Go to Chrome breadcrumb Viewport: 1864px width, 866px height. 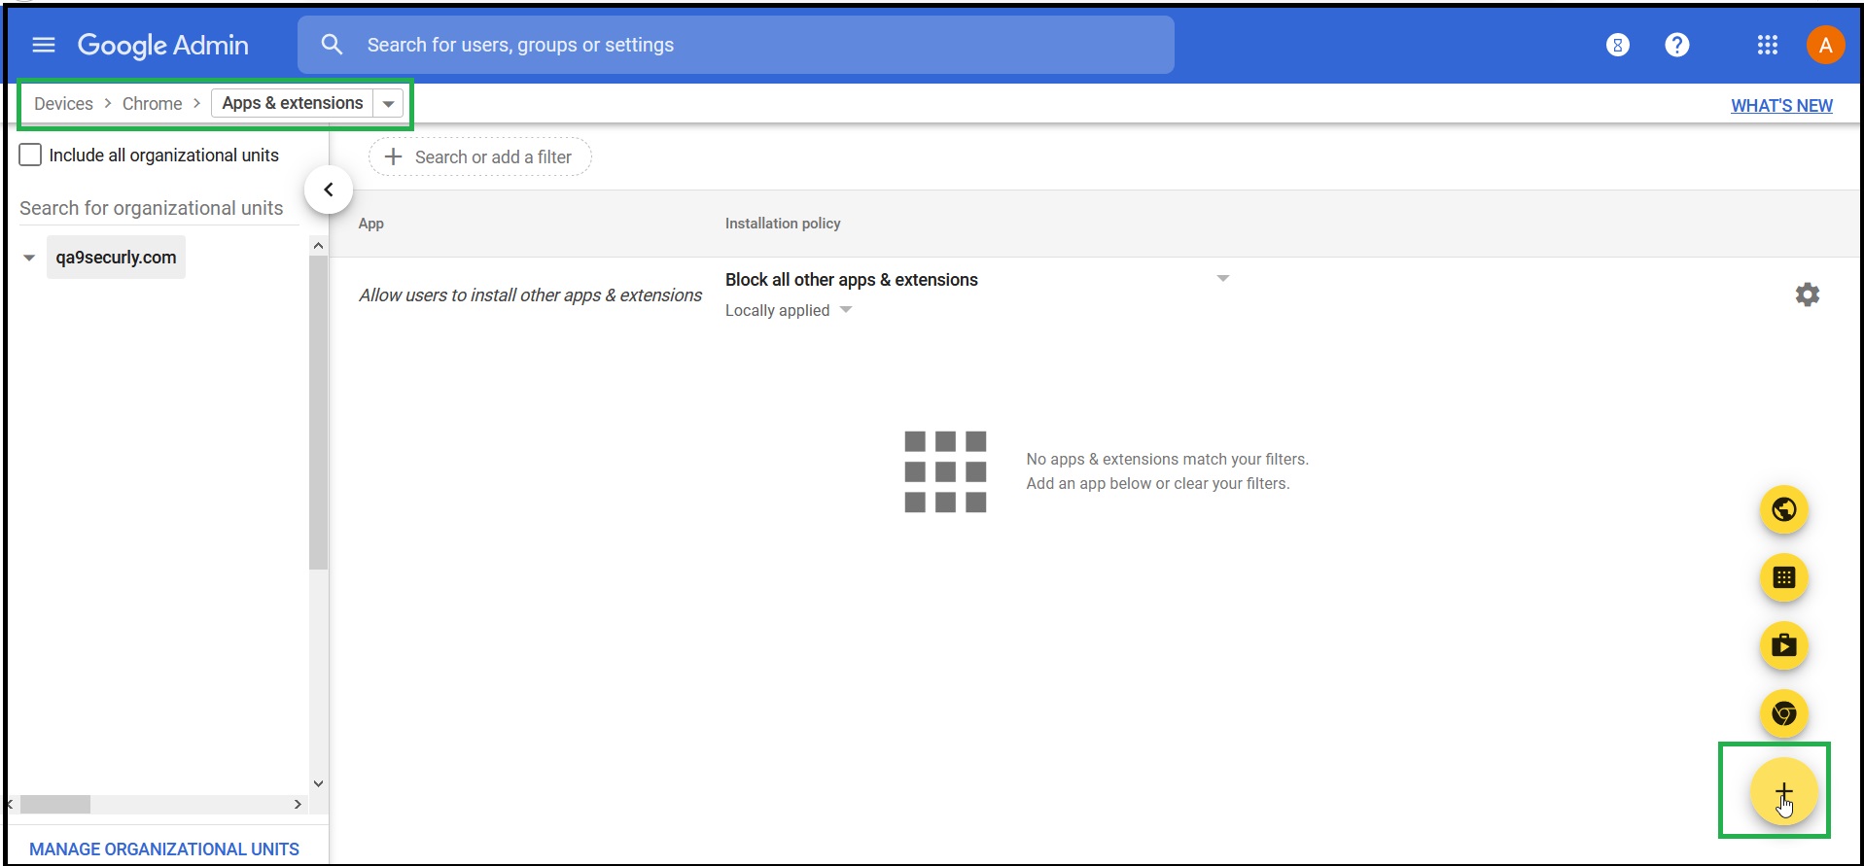coord(152,104)
